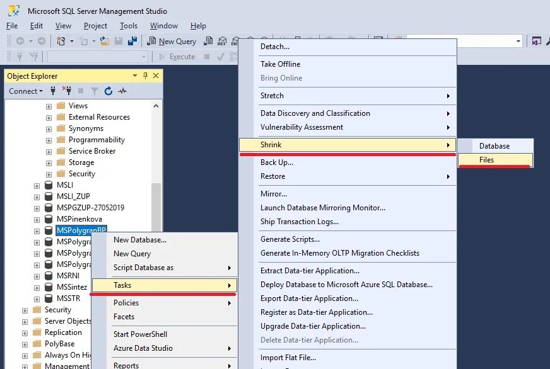Click the SSMS application logo icon
Viewport: 550px width, 369px height.
(14, 11)
